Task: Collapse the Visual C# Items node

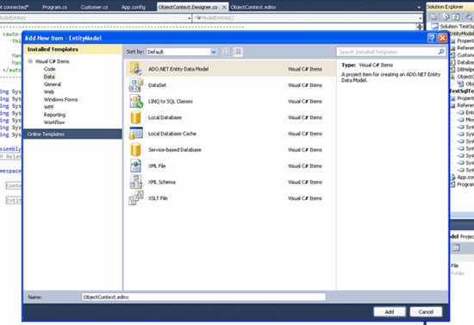Action: (30, 61)
